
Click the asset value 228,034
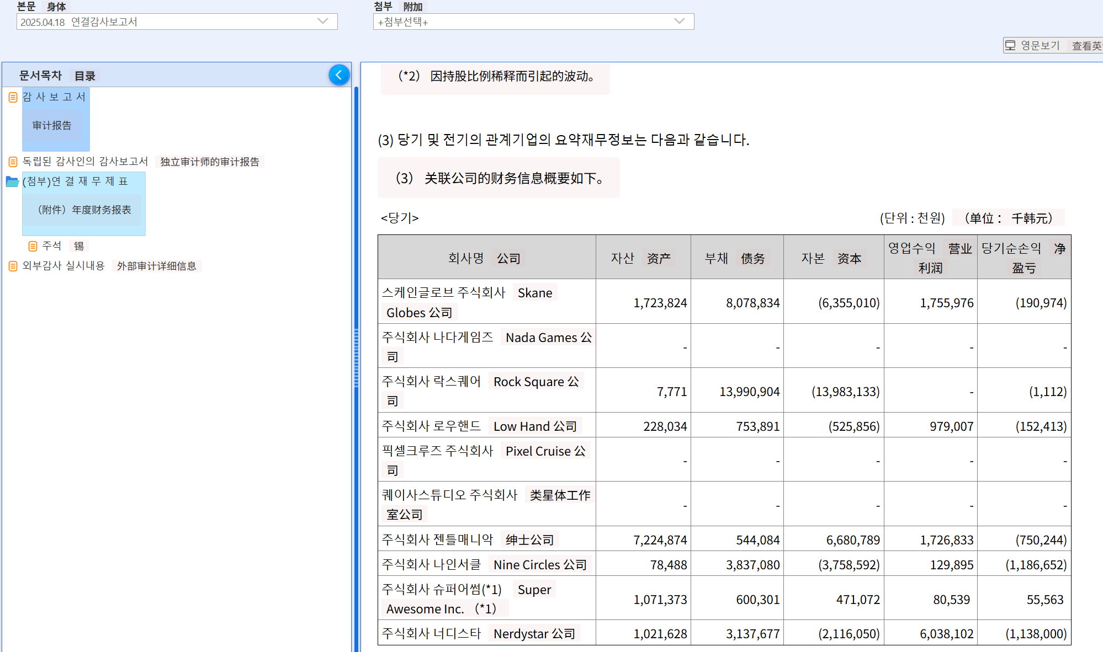click(x=665, y=426)
